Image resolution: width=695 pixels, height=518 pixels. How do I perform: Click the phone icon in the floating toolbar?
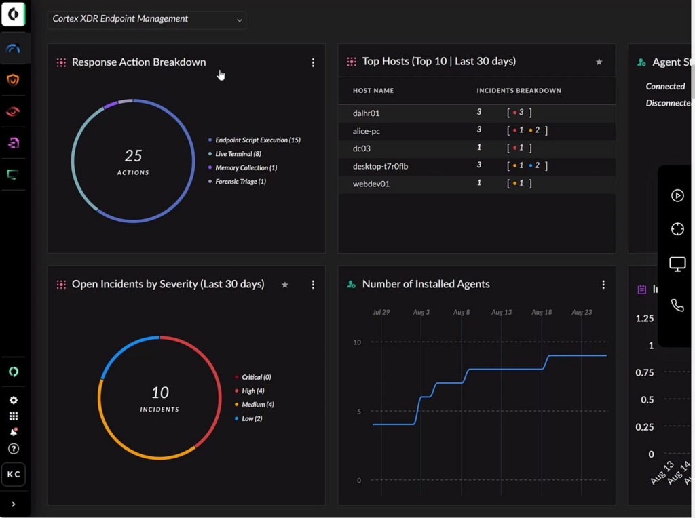point(677,305)
